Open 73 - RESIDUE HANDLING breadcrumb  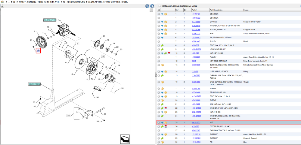(x=74, y=2)
